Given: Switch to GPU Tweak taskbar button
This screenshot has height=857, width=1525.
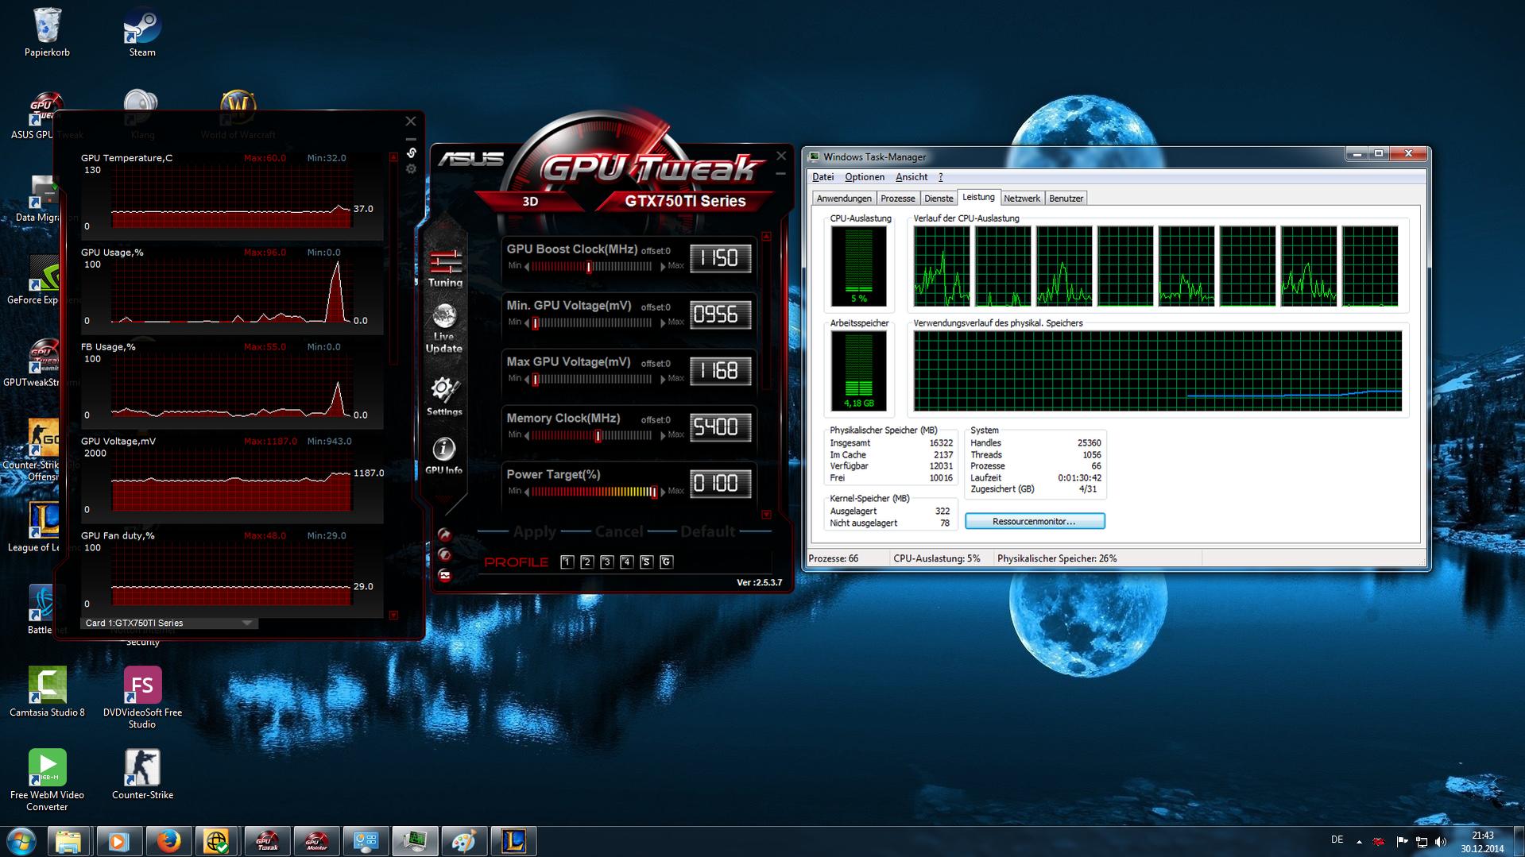Looking at the screenshot, I should [x=267, y=841].
